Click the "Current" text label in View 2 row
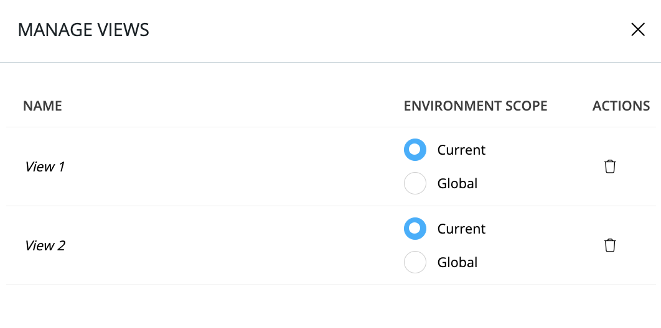Image resolution: width=661 pixels, height=328 pixels. pyautogui.click(x=461, y=229)
